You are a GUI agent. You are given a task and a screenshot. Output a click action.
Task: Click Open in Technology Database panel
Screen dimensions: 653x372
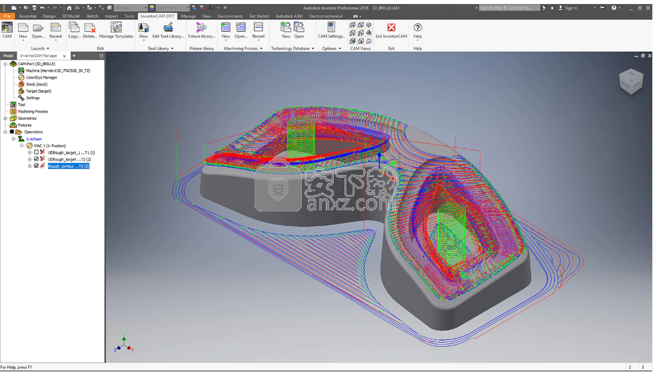pos(299,31)
